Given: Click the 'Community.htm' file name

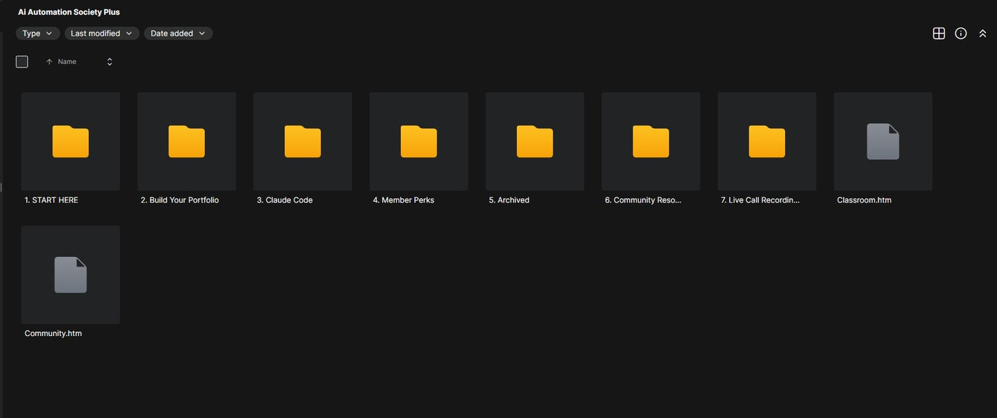Looking at the screenshot, I should point(53,333).
